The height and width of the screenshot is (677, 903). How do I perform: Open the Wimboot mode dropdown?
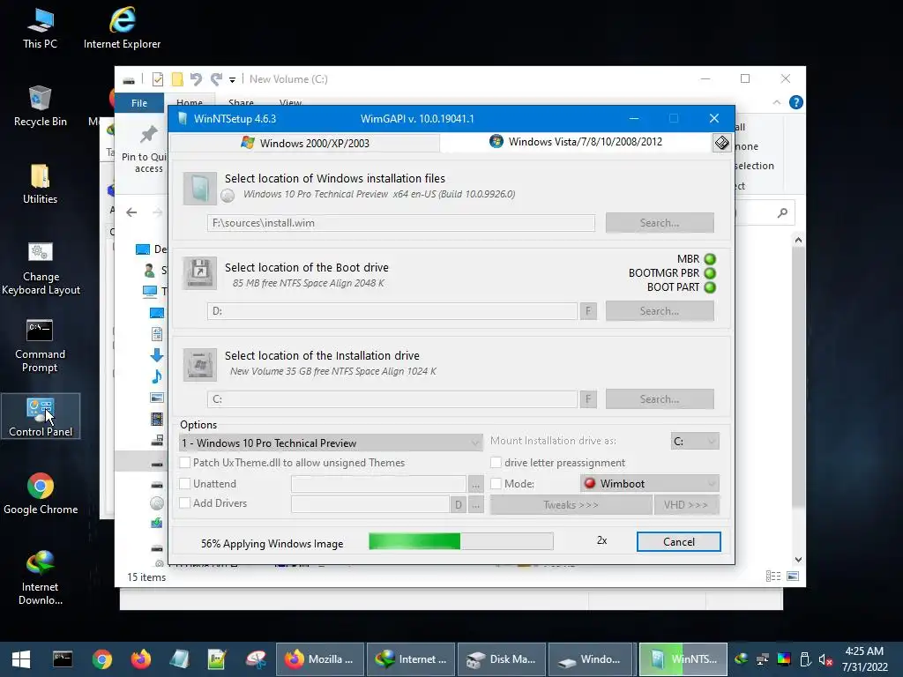650,484
